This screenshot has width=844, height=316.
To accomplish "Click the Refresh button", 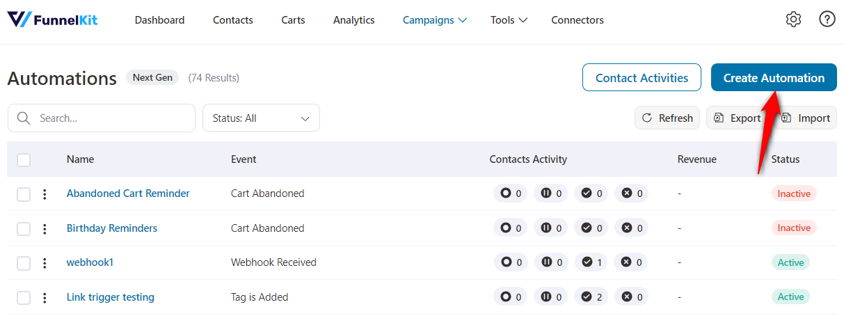I will [667, 118].
